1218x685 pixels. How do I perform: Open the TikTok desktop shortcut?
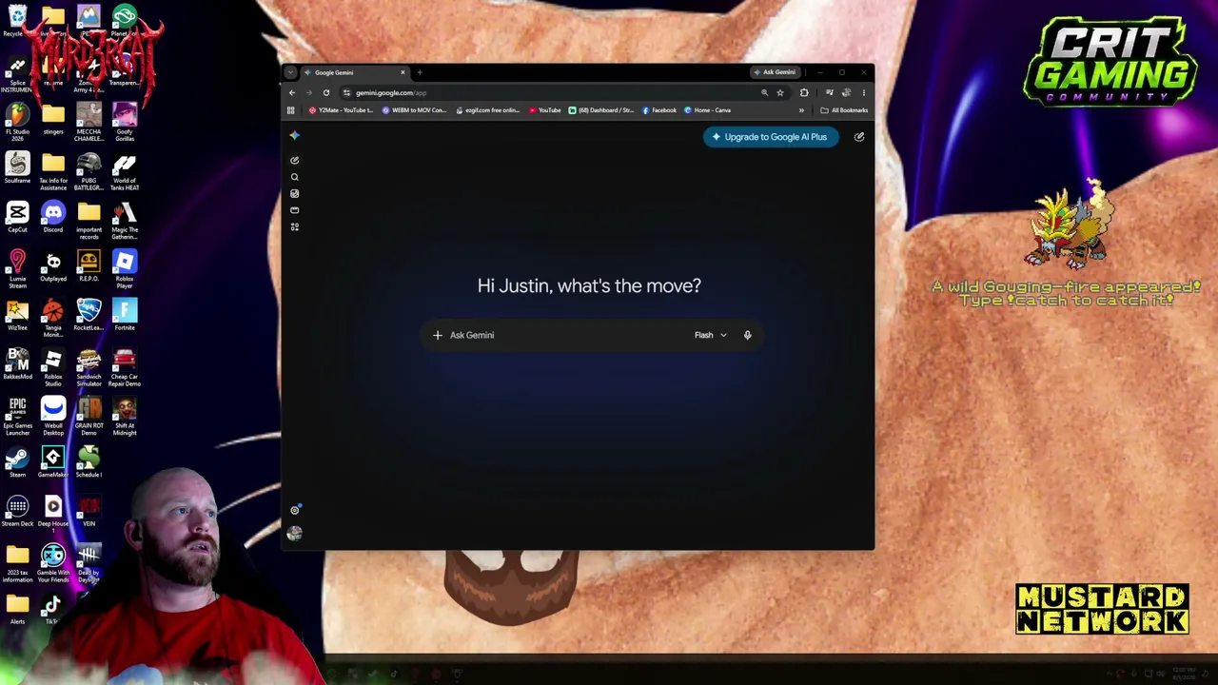coord(52,609)
